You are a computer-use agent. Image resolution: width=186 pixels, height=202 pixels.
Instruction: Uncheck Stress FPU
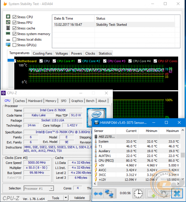click(x=14, y=23)
